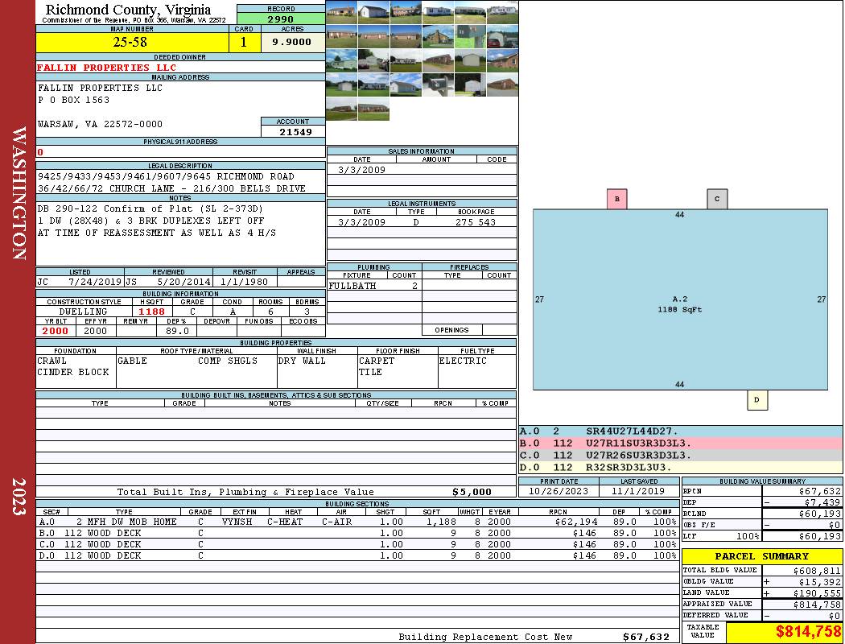Click the red $814,758 taxable value

tap(807, 631)
